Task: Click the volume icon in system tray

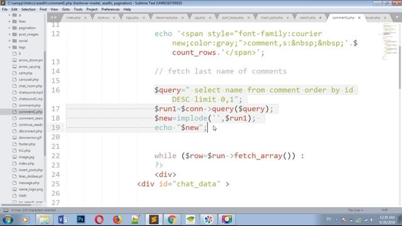Action: click(x=371, y=220)
